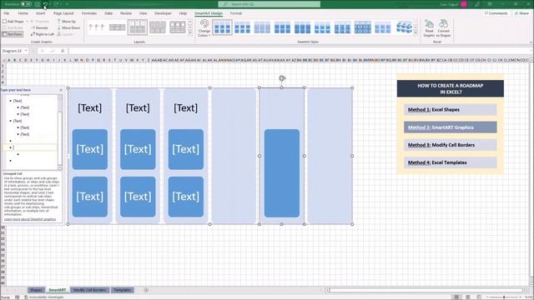Open the Data ribbon tab
Viewport: 534px width, 300px height.
click(x=108, y=13)
